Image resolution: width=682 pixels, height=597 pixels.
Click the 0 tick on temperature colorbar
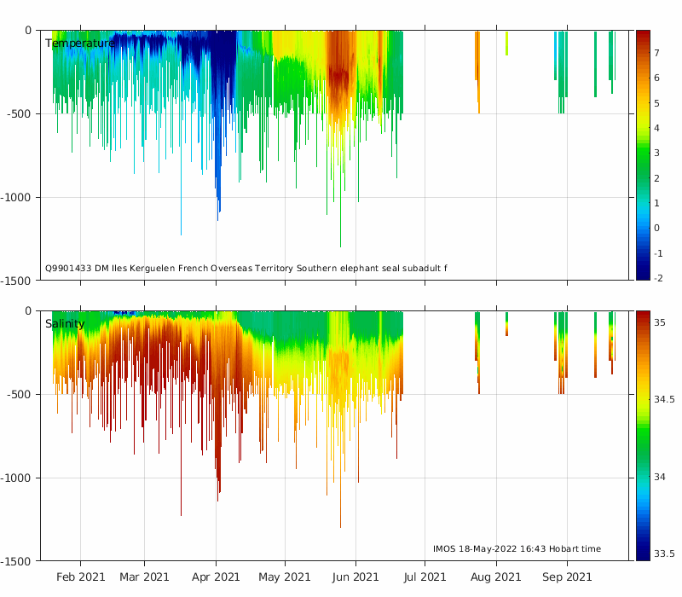656,228
